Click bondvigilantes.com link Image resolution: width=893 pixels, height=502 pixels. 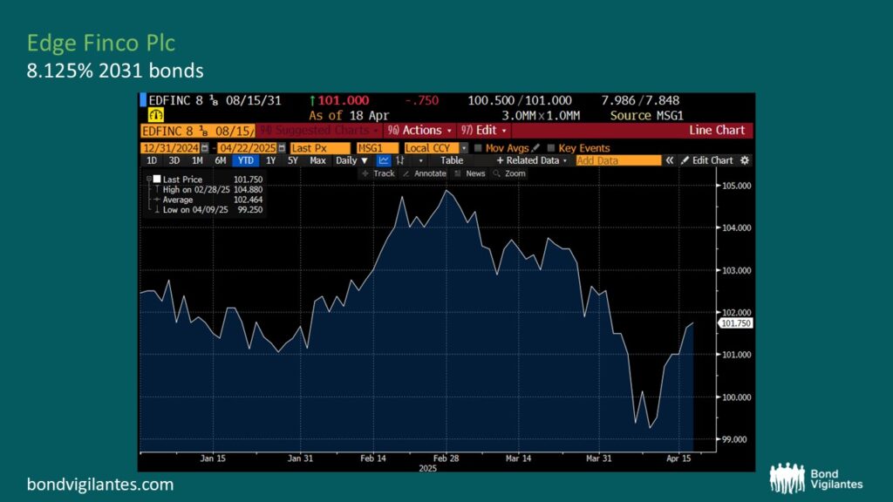point(100,485)
